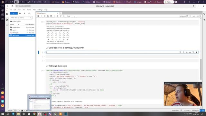The width and height of the screenshot is (206, 116).
Task: Open the report folder
Action: click(14, 30)
